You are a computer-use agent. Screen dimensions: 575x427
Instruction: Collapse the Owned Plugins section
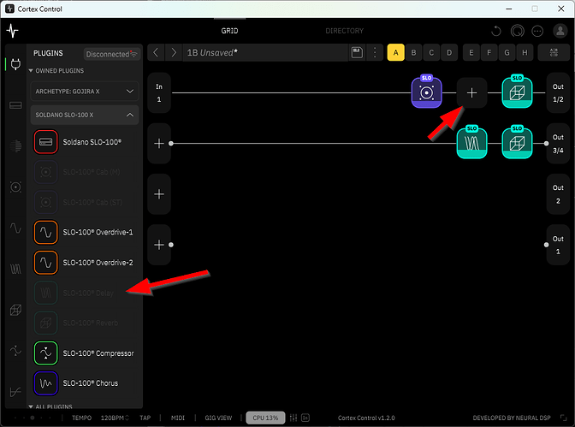(56, 70)
